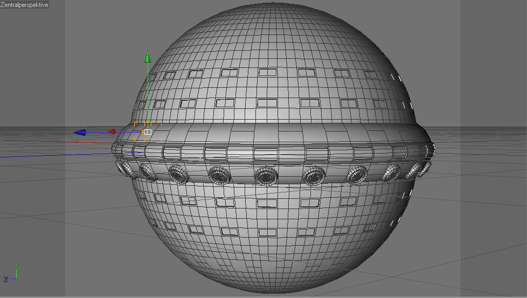527x298 pixels.
Task: Click the green Y-axis arrow handle
Action: pos(148,57)
